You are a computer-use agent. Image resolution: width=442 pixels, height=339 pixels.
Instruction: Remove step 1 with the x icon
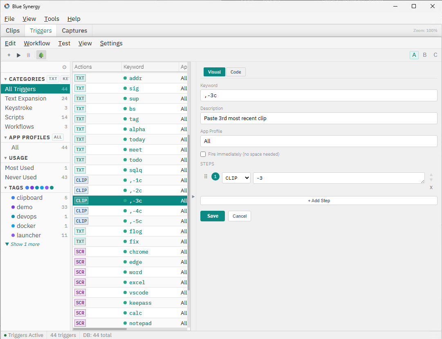(431, 187)
